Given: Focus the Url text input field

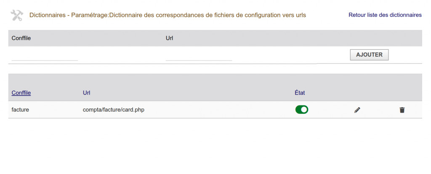Looking at the screenshot, I should 199,56.
